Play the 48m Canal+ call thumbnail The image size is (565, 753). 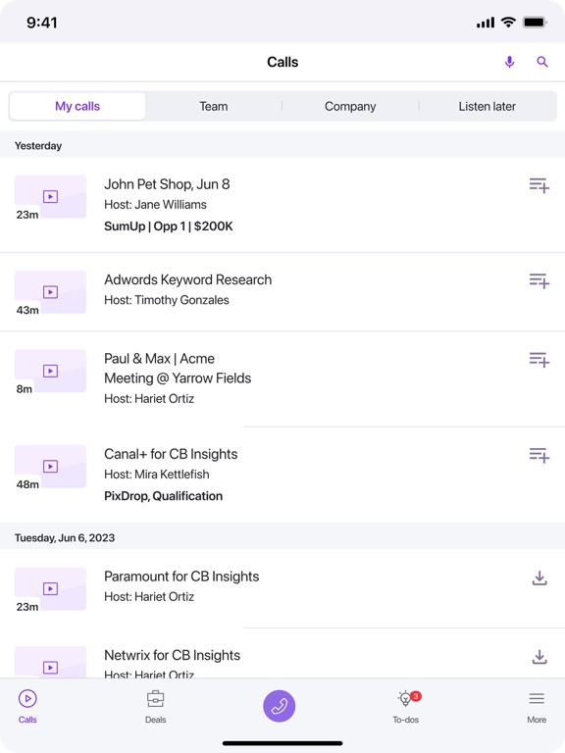pos(50,467)
